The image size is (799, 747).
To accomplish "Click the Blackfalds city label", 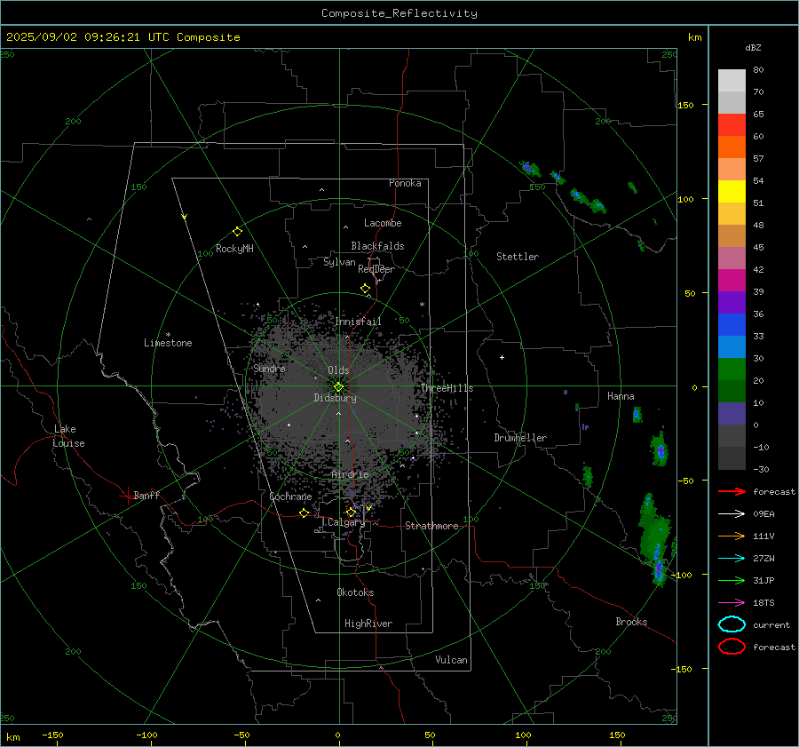I will 377,246.
